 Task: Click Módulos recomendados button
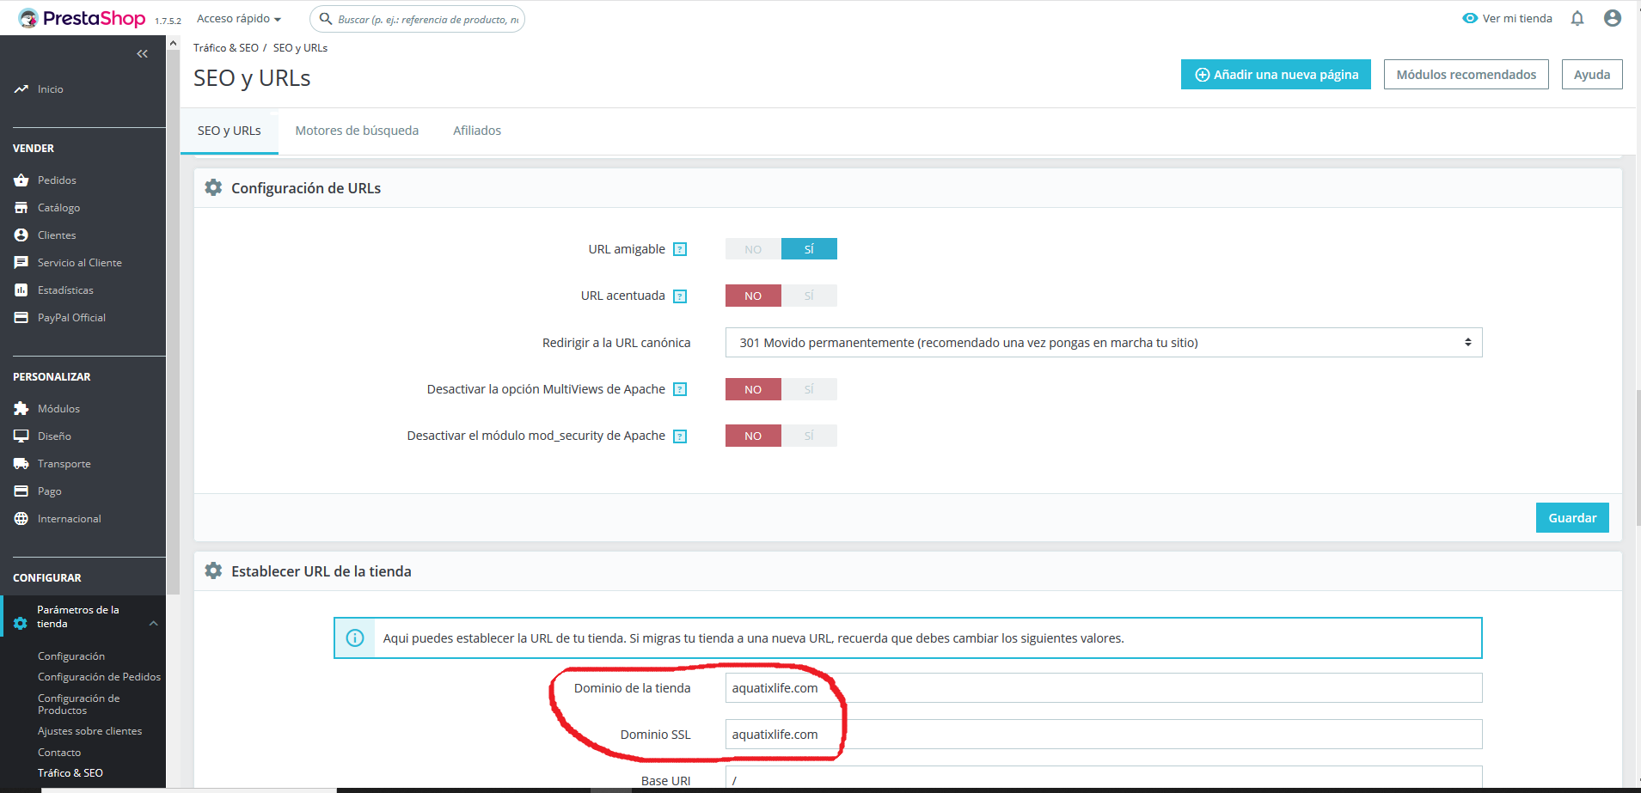(x=1466, y=75)
